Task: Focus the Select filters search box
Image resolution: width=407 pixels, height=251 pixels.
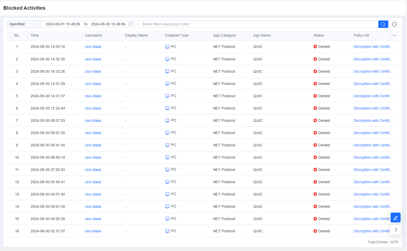Action: point(258,24)
